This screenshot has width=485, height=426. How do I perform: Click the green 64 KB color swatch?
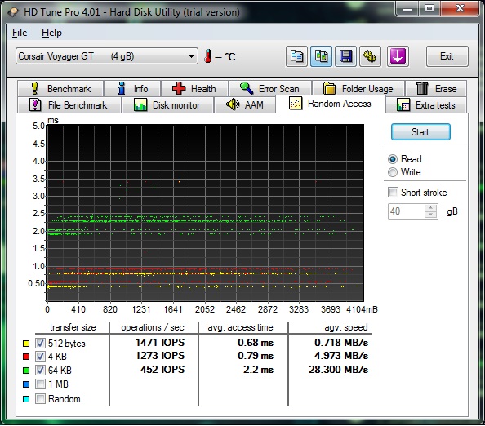[x=26, y=370]
